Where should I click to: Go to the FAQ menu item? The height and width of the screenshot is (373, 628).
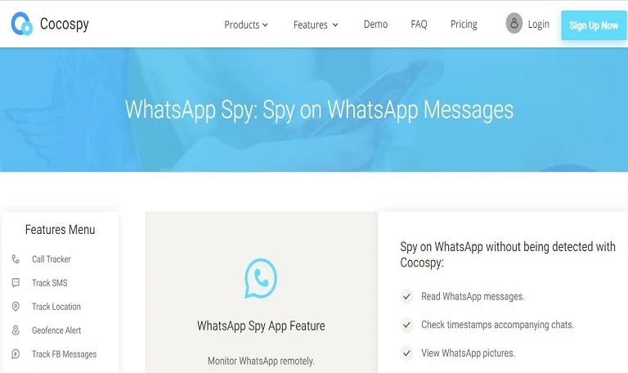419,25
